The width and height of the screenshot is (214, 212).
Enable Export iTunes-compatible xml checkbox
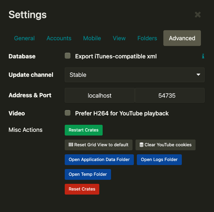68,56
